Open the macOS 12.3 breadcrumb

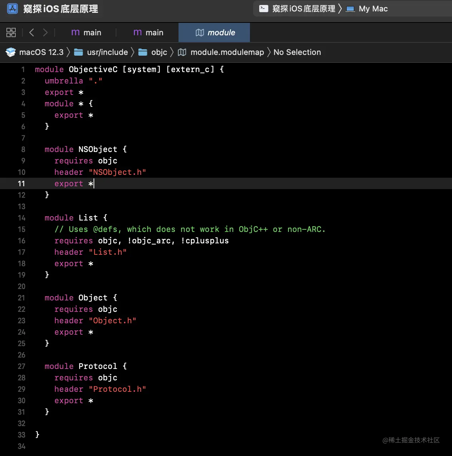tap(41, 52)
